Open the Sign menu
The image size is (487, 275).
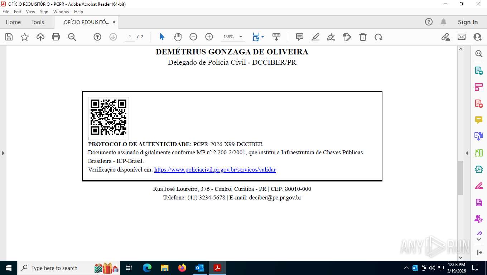tap(44, 12)
